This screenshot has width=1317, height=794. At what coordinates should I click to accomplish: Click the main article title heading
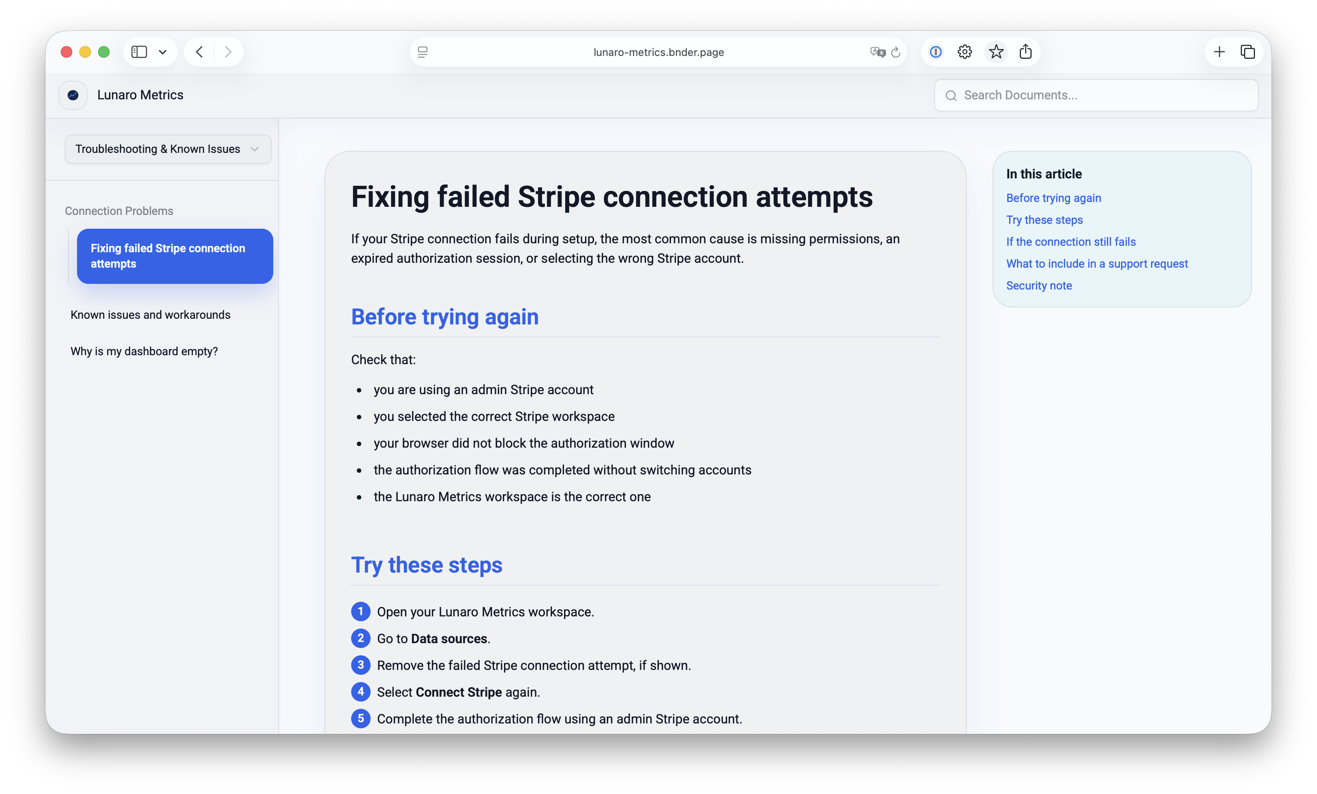coord(612,197)
